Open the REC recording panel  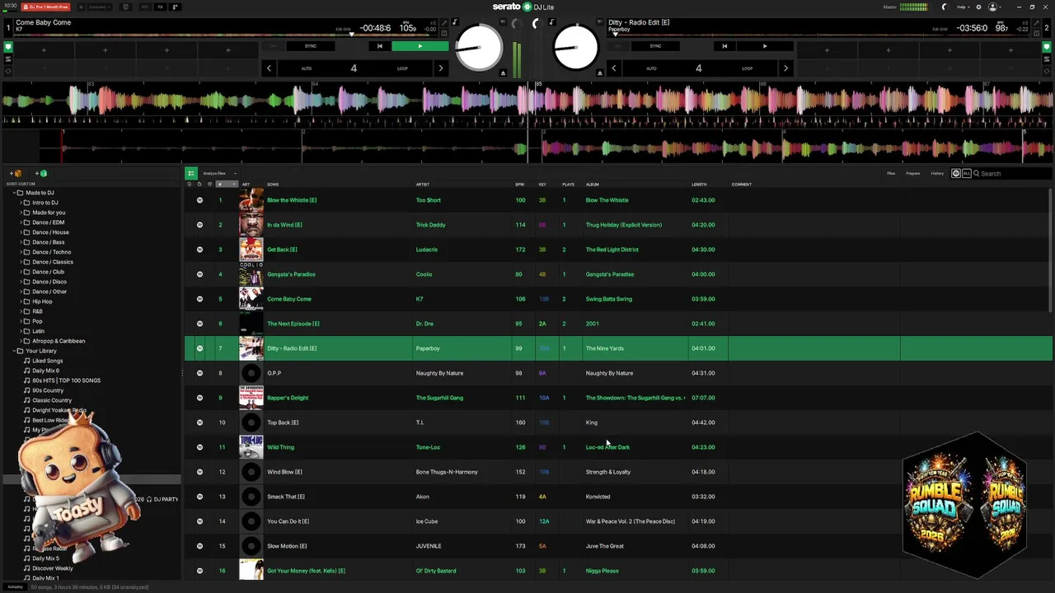tap(145, 7)
